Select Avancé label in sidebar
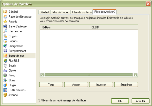The height and width of the screenshot is (106, 152). click(x=13, y=95)
